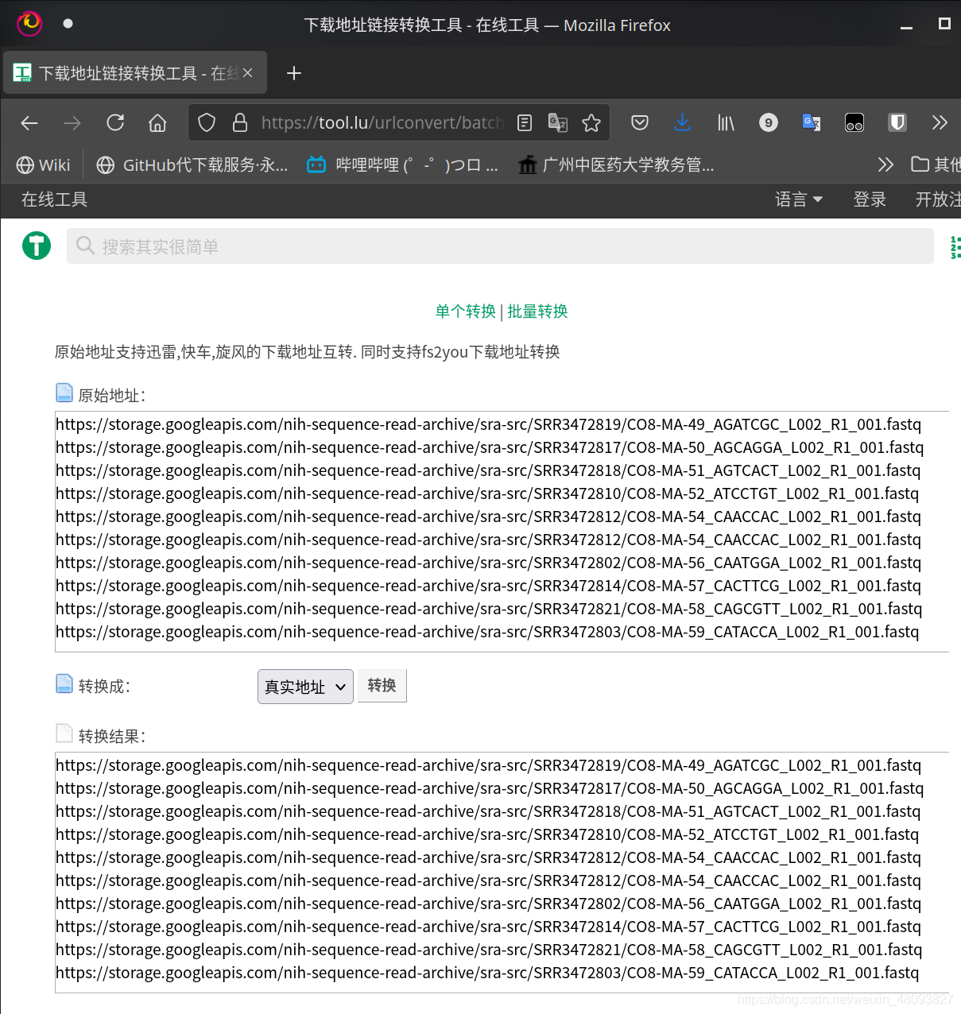Open the 广州中医药大学教务管理 bookmark
This screenshot has height=1014, width=961.
click(x=616, y=164)
